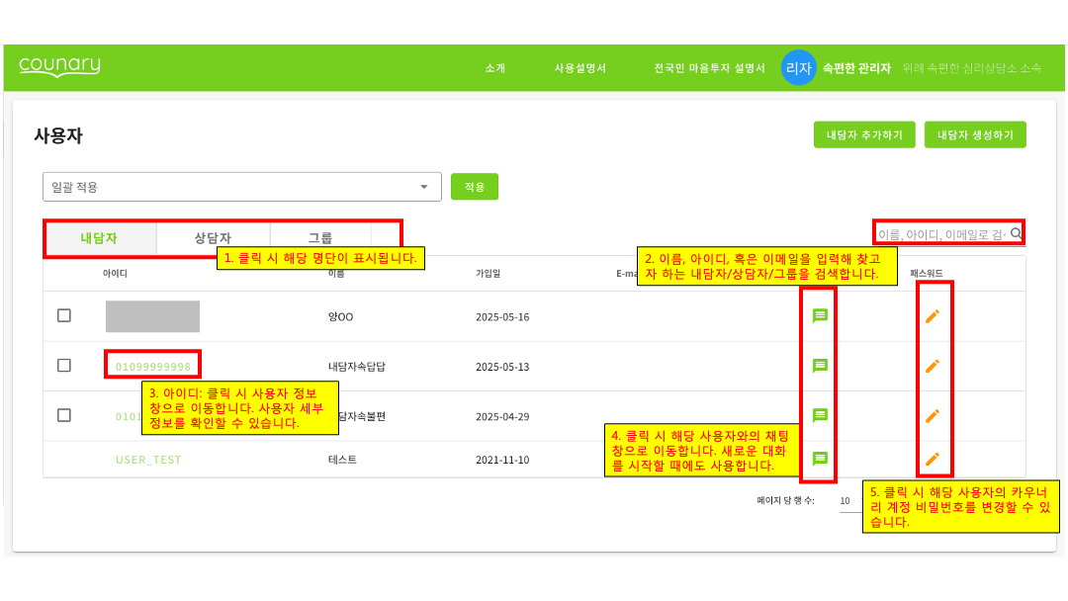Open 전국민 마음투자 설명서 menu
Screen dimensions: 1068x601
click(709, 68)
